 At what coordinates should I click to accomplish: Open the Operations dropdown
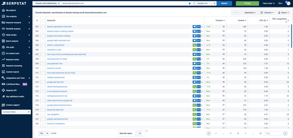point(250,12)
